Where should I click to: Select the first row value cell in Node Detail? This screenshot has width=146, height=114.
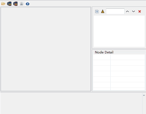click(x=128, y=57)
